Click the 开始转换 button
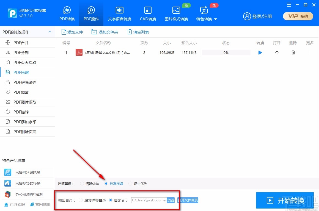 (x=285, y=201)
